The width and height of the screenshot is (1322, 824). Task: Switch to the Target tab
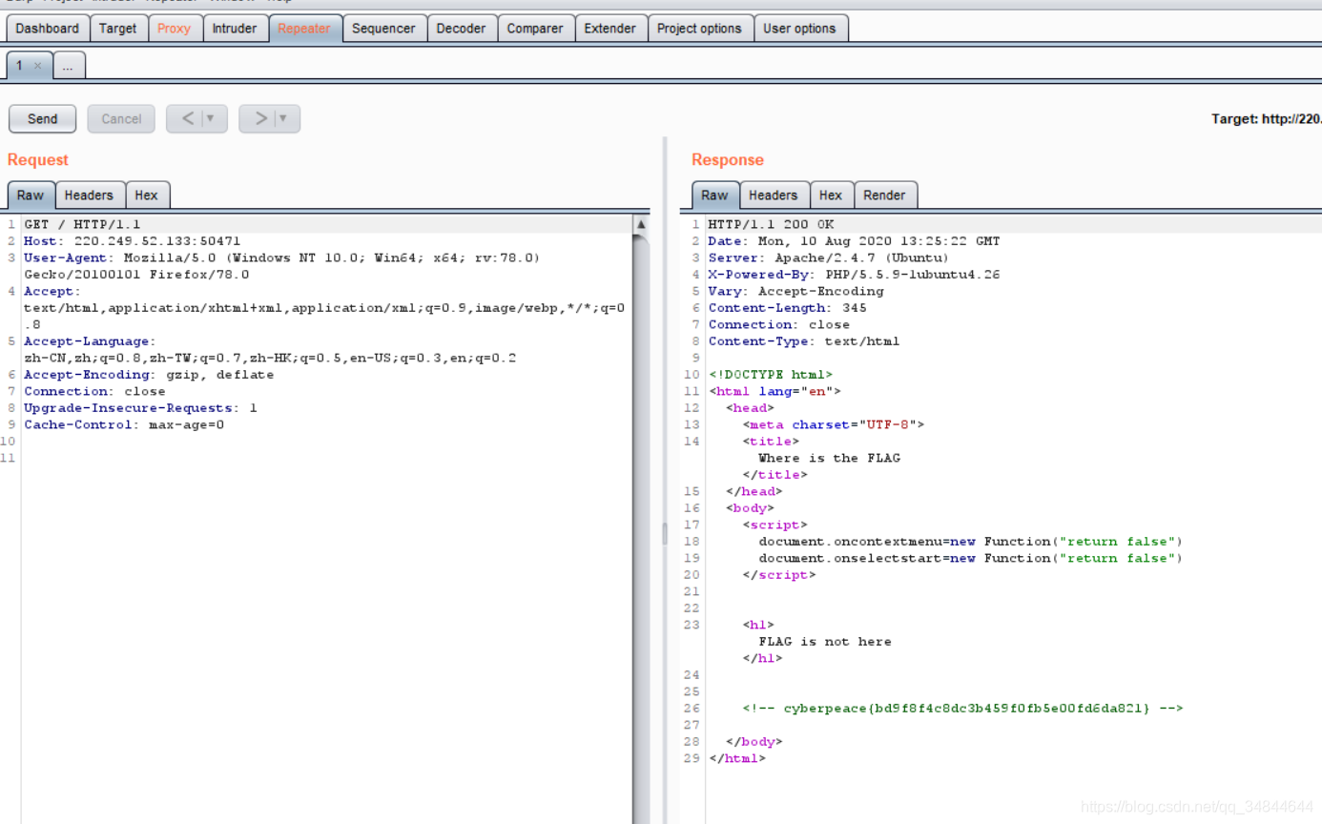tap(118, 29)
